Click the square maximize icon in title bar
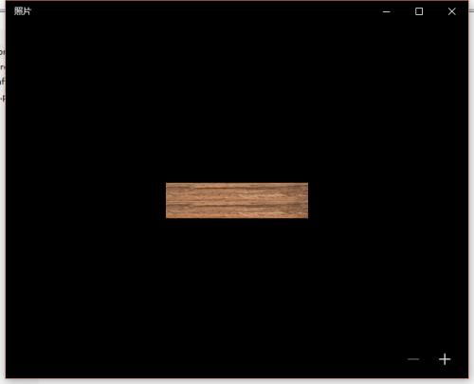The image size is (474, 384). (x=419, y=11)
